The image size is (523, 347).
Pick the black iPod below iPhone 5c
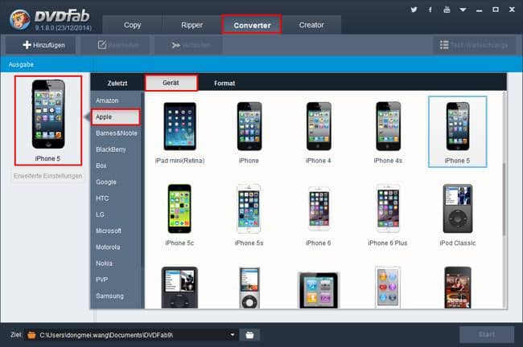pos(179,288)
